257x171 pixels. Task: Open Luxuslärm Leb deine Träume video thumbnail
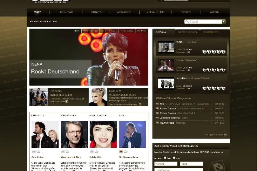(166, 83)
